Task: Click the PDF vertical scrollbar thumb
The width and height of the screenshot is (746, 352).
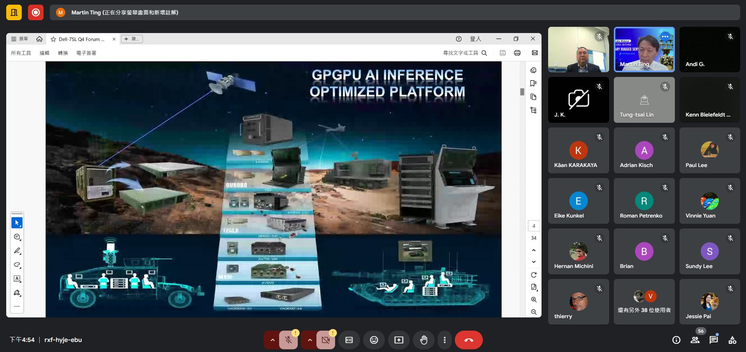Action: [522, 92]
